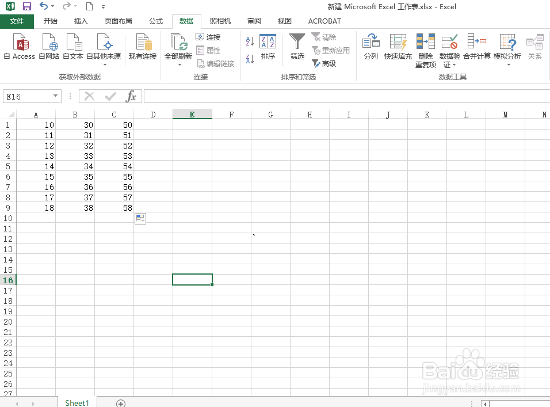Click Remove Duplicates (删除重复项)
Image resolution: width=550 pixels, height=407 pixels.
click(426, 51)
